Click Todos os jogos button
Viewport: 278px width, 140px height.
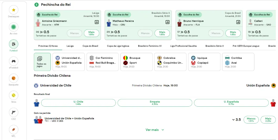[x=42, y=62]
